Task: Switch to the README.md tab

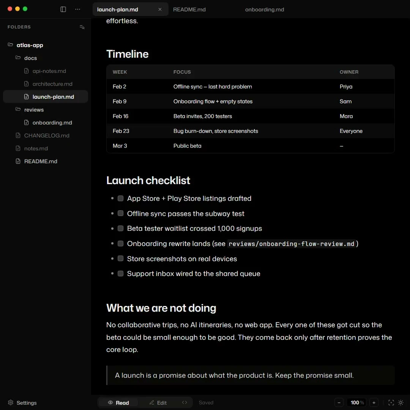Action: point(189,9)
